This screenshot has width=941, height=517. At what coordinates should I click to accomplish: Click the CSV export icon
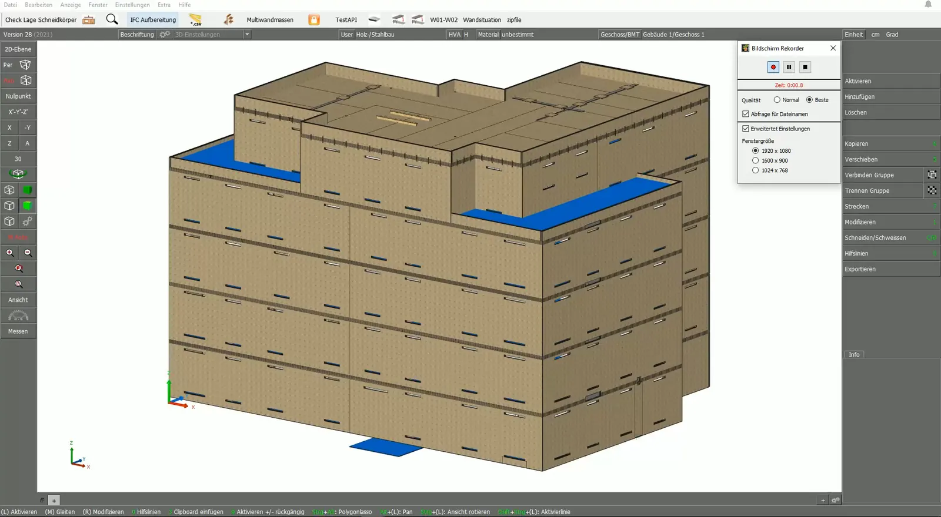[196, 20]
